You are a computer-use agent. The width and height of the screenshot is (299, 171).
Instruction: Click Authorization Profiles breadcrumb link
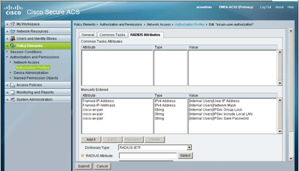pyautogui.click(x=190, y=24)
